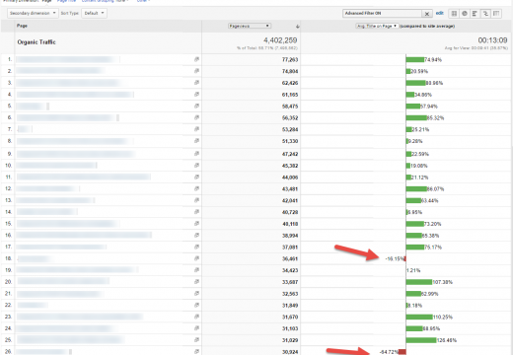Open row 3 page in new window
Screen dimensions: 513x355
pos(196,83)
